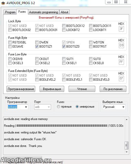Select the инверсные fuses radio button
Image resolution: width=131 pixels, height=164 pixels.
[x=77, y=107]
